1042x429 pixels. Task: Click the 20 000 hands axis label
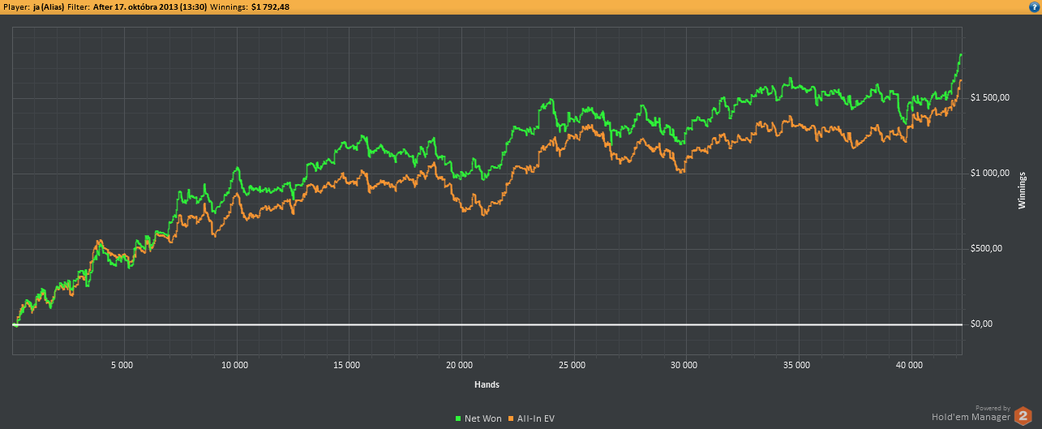(x=460, y=366)
